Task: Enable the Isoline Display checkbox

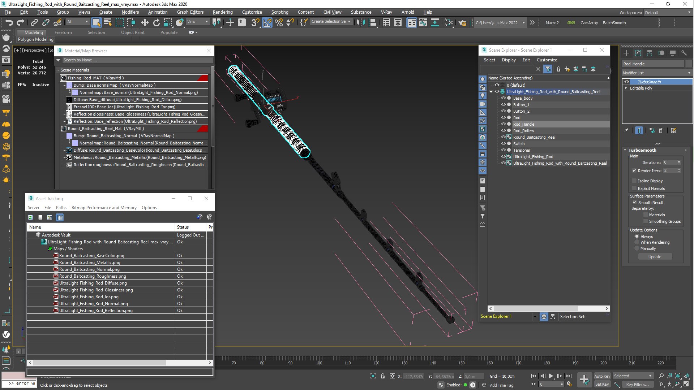Action: tap(634, 181)
